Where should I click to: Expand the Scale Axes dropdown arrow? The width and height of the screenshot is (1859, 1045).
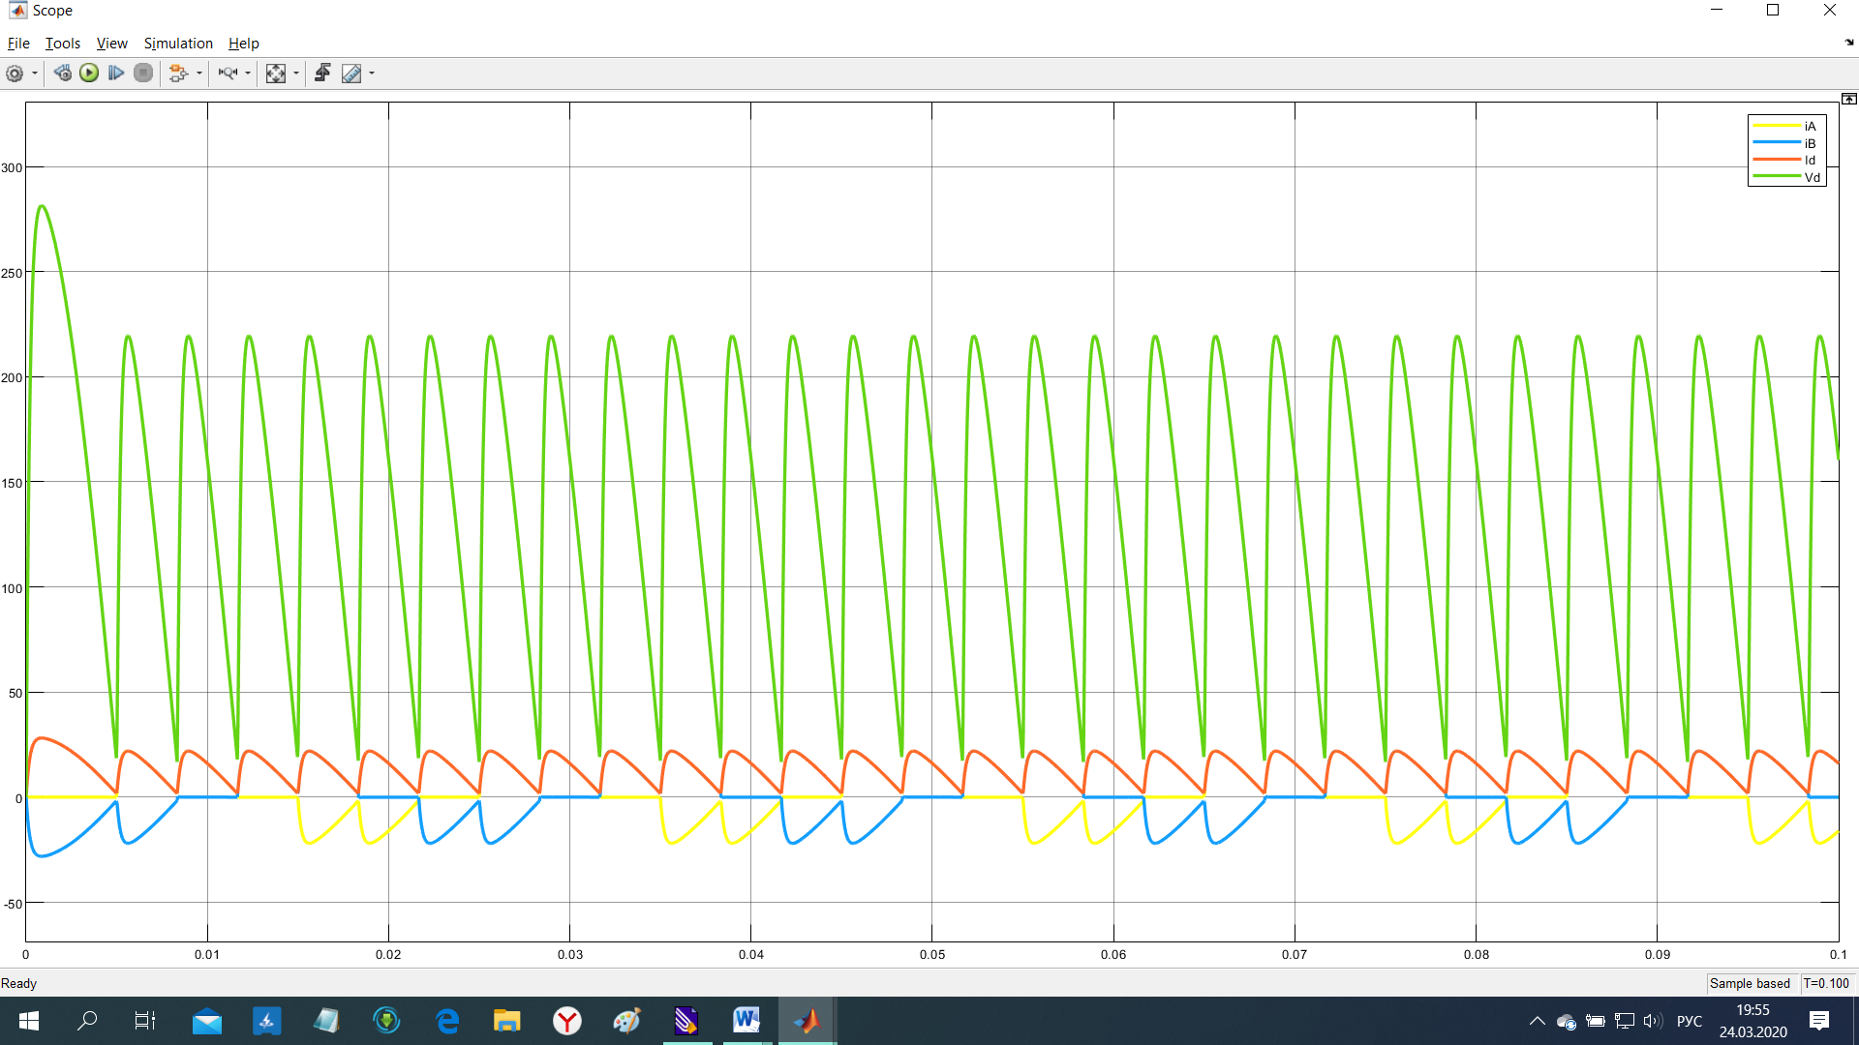tap(296, 74)
